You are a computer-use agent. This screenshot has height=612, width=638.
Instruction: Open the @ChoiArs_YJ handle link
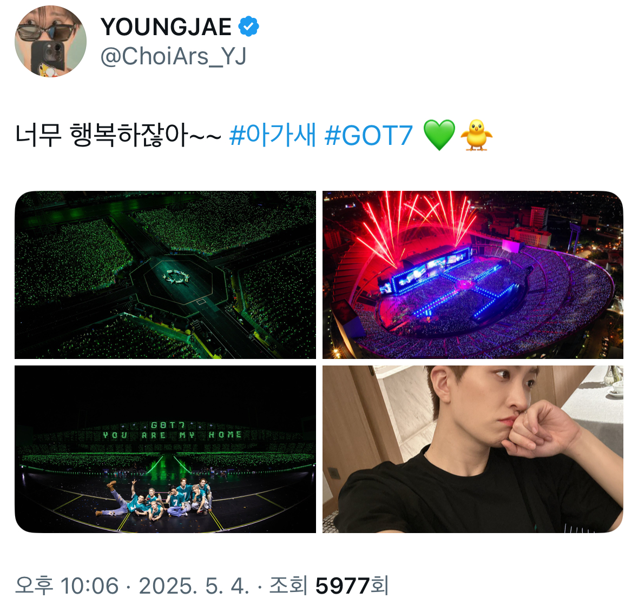tap(173, 56)
